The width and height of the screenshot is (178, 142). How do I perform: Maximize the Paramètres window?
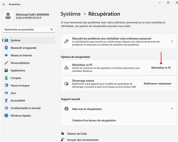[168, 3]
